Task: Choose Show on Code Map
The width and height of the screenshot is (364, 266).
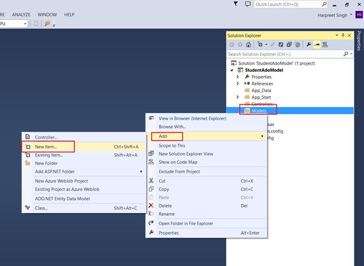Action: (178, 162)
